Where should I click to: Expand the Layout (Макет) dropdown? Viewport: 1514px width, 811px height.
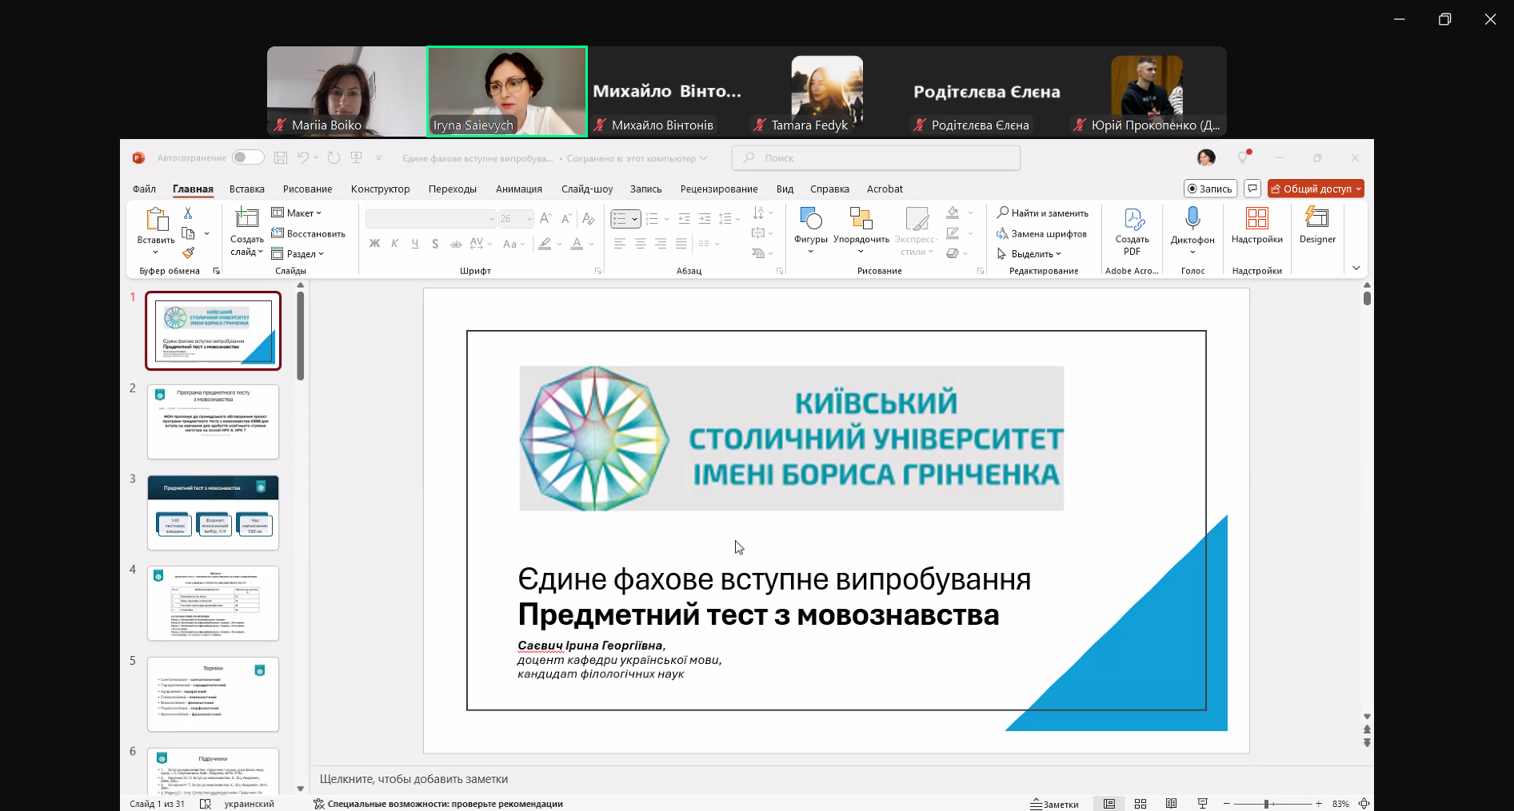[297, 213]
